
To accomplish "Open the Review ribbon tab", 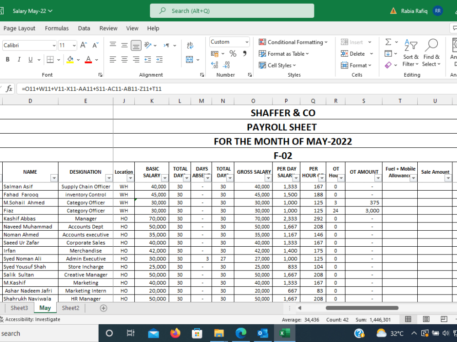I will click(x=108, y=28).
